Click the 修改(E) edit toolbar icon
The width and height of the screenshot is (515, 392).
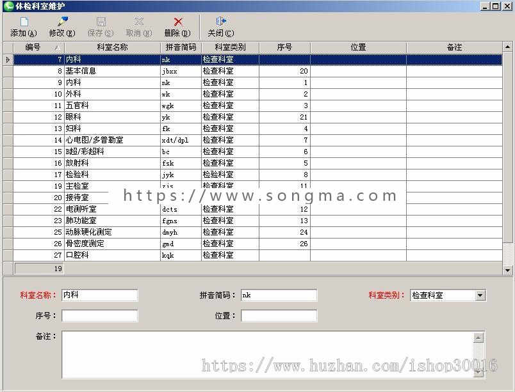tap(62, 22)
